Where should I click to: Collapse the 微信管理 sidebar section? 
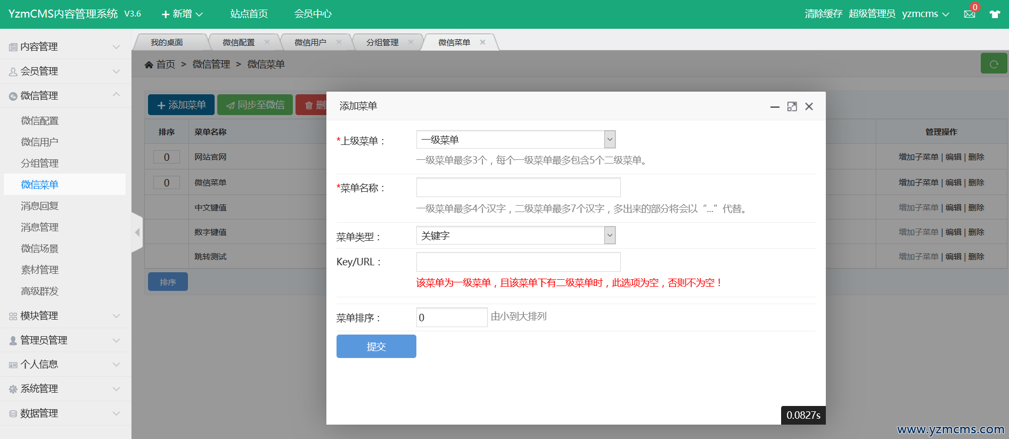click(x=65, y=96)
